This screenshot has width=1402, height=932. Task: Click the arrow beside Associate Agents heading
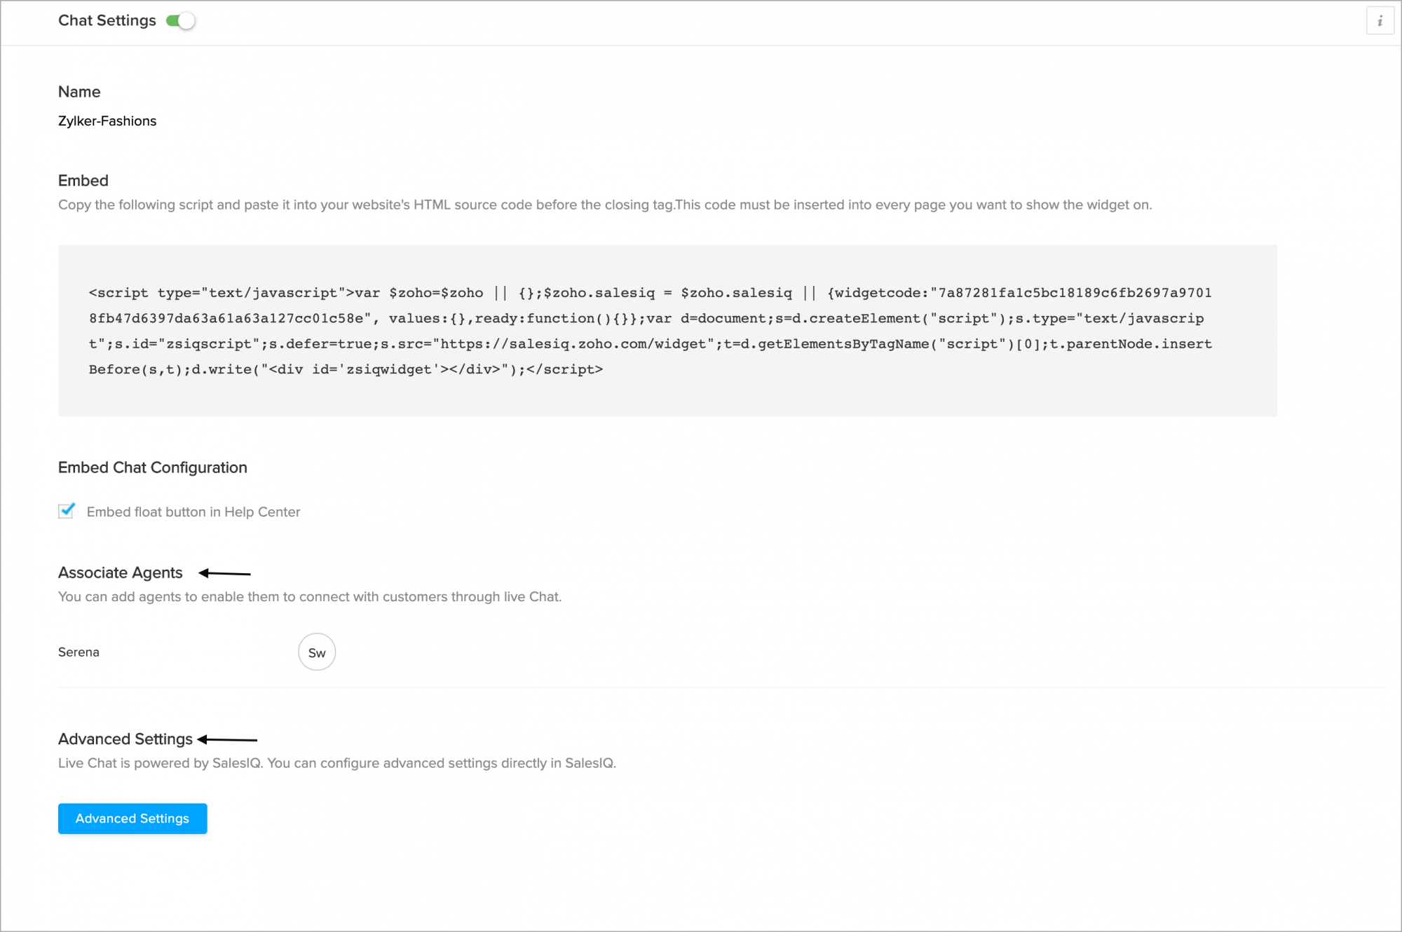point(224,573)
